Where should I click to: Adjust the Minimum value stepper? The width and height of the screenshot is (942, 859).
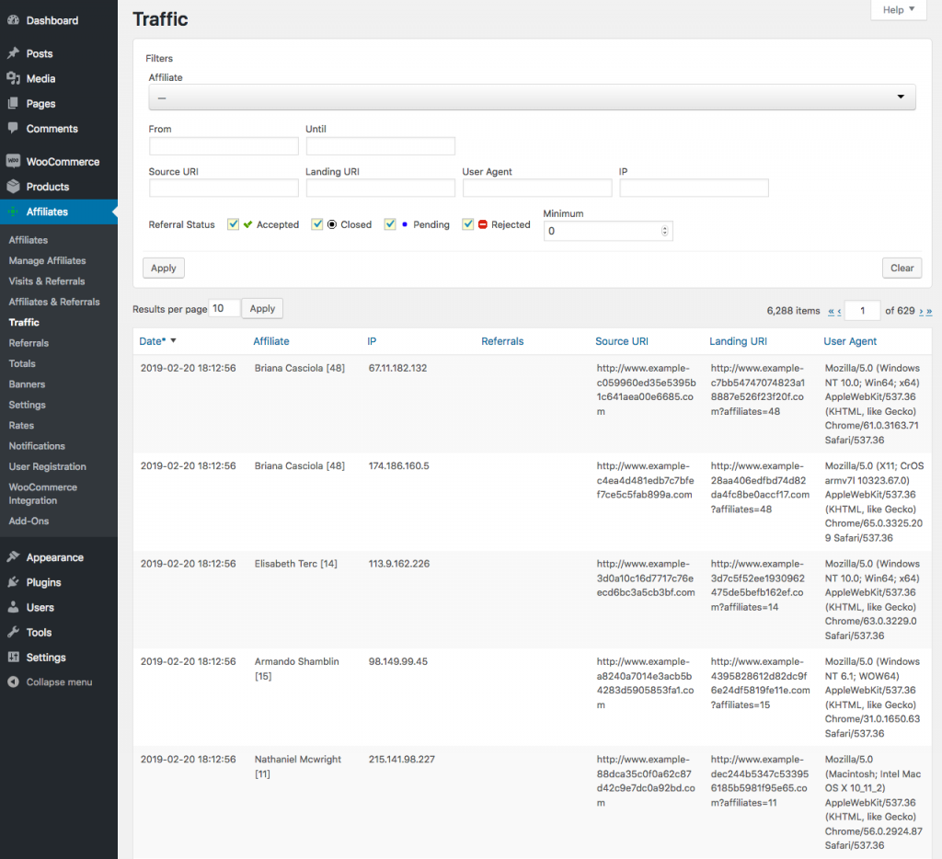click(x=664, y=231)
